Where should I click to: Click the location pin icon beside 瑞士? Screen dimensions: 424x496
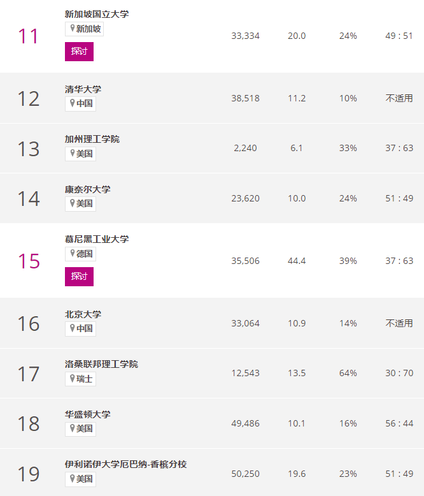point(73,378)
